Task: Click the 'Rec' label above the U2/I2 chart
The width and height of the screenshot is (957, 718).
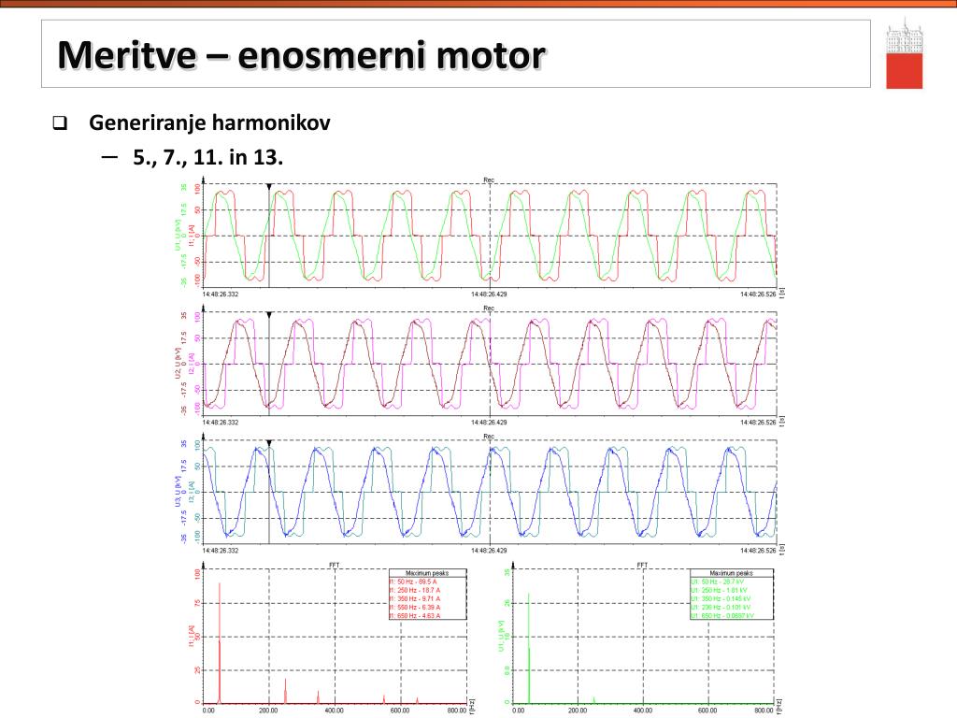Action: coord(489,308)
